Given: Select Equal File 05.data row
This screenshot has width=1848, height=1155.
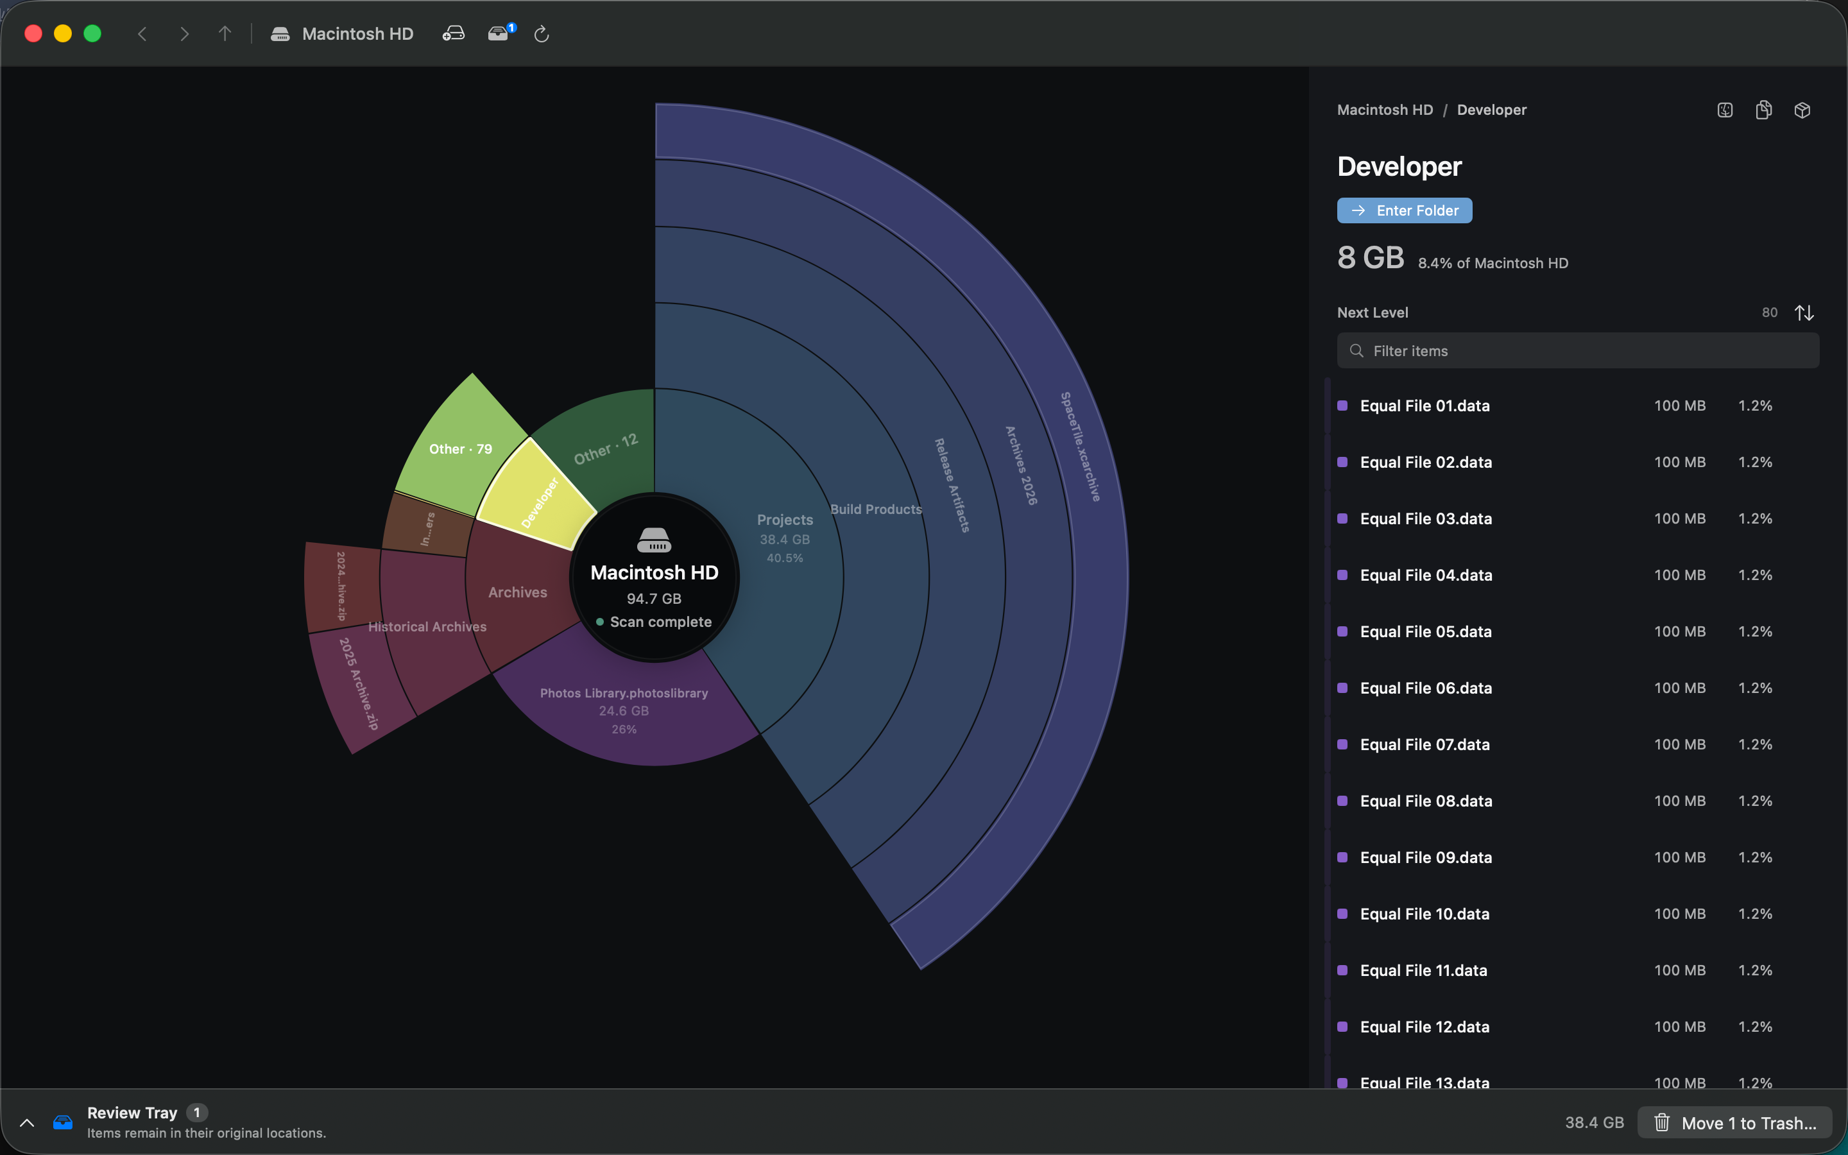Looking at the screenshot, I should click(1578, 632).
